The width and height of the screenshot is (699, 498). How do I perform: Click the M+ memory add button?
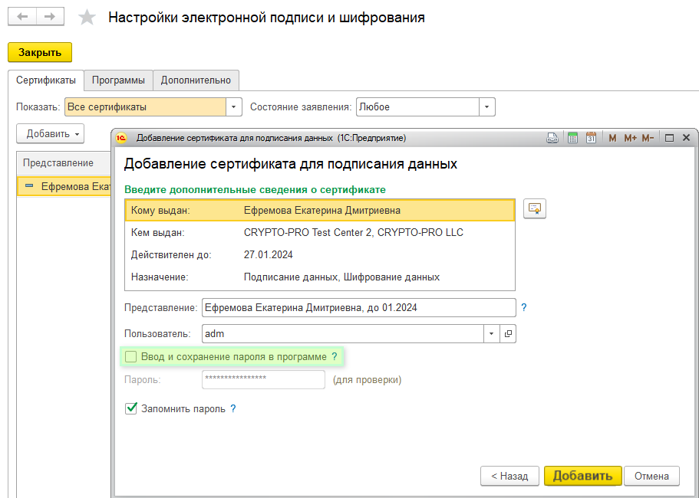coord(630,138)
